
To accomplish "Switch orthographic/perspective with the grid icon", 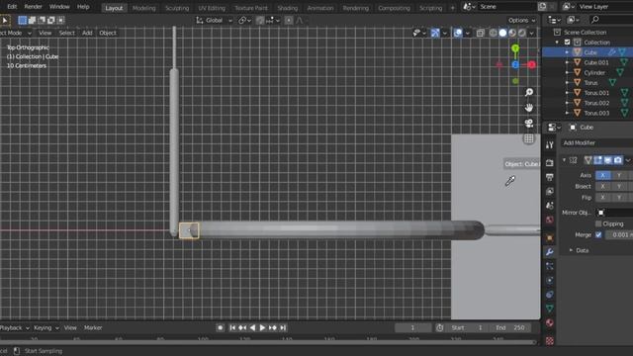I will pos(529,138).
